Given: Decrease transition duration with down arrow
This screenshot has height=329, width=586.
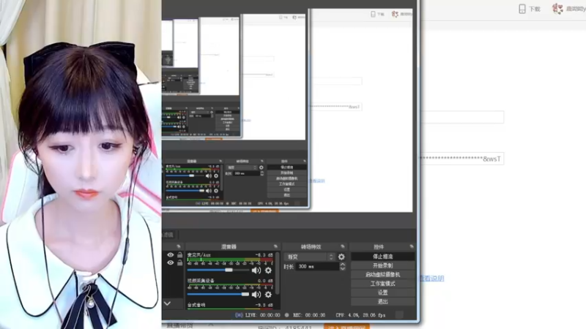Looking at the screenshot, I should pos(342,269).
